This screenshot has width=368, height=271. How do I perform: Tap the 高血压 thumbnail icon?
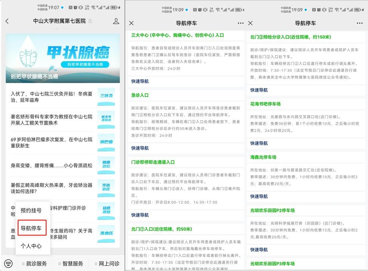point(106,233)
